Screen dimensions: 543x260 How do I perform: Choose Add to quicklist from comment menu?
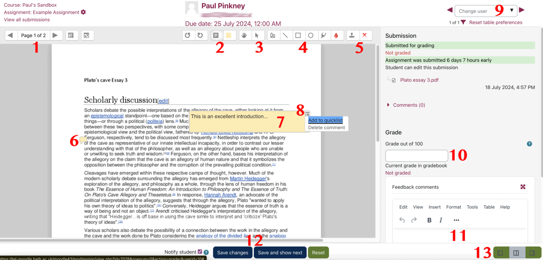point(325,120)
